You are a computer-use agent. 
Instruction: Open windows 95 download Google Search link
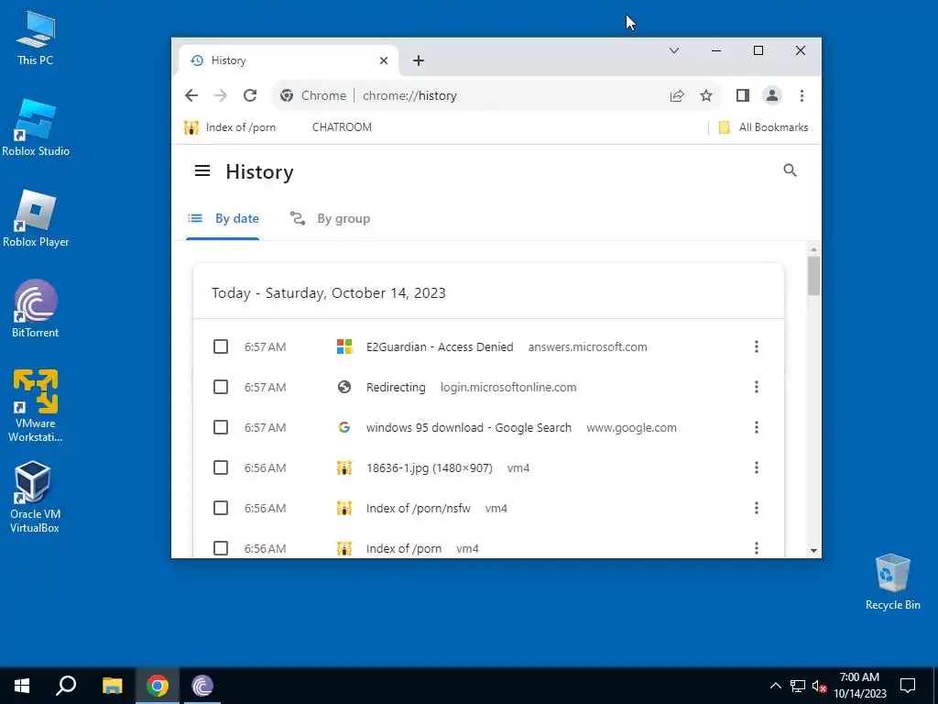pos(469,427)
